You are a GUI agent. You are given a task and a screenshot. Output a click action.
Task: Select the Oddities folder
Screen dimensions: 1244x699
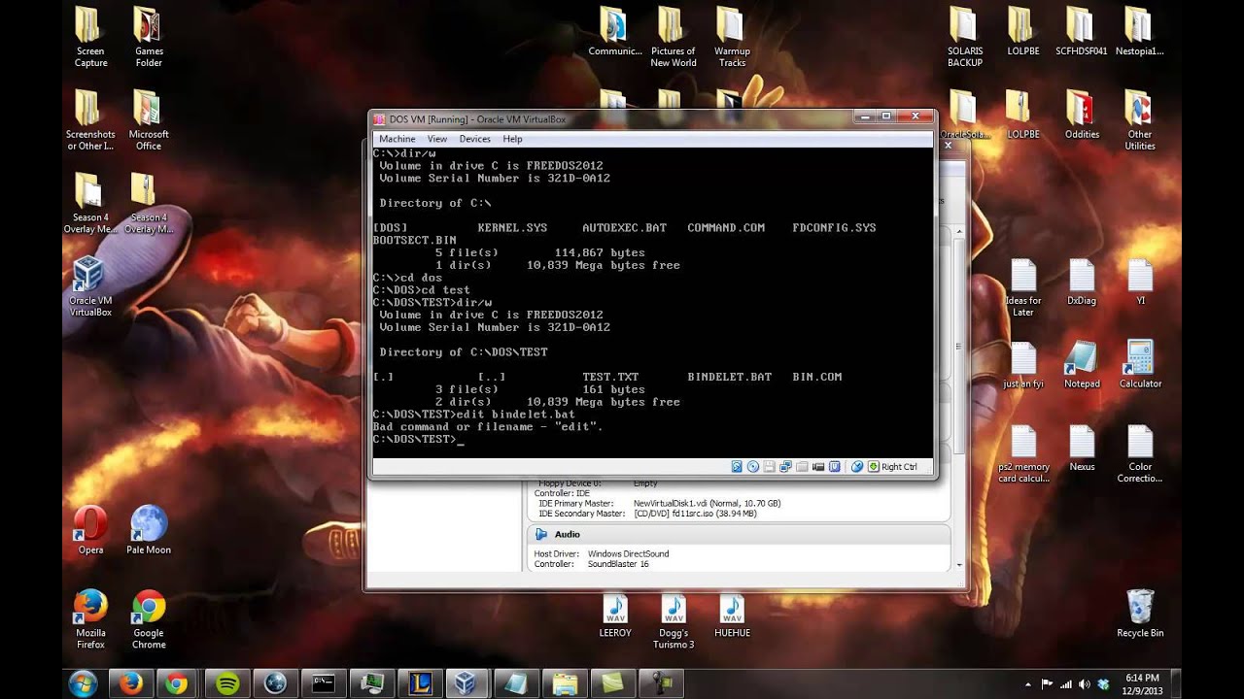[1082, 115]
